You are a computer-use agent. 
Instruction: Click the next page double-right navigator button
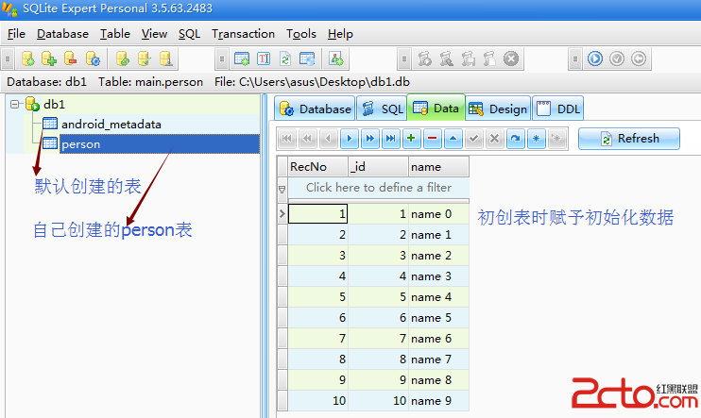369,139
